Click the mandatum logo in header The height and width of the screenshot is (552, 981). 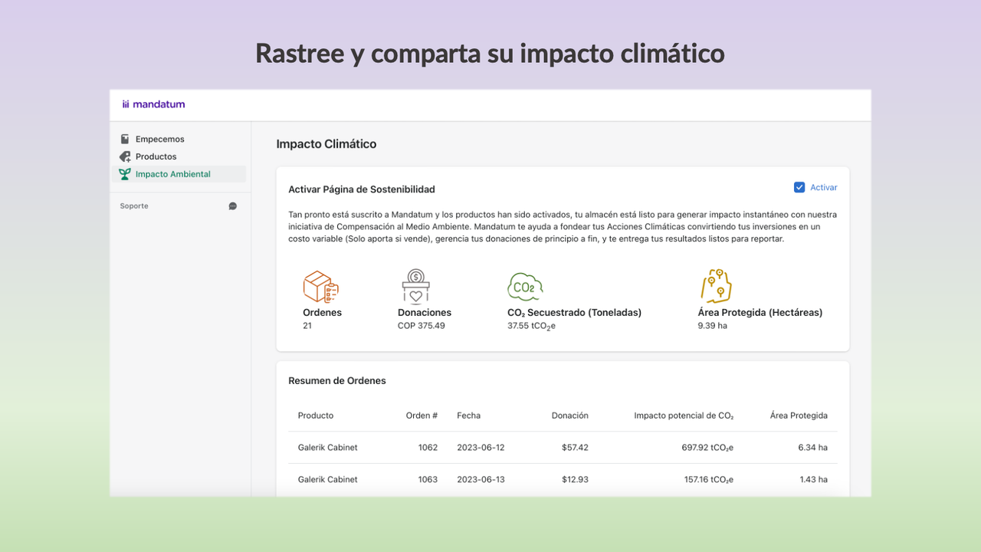point(153,104)
